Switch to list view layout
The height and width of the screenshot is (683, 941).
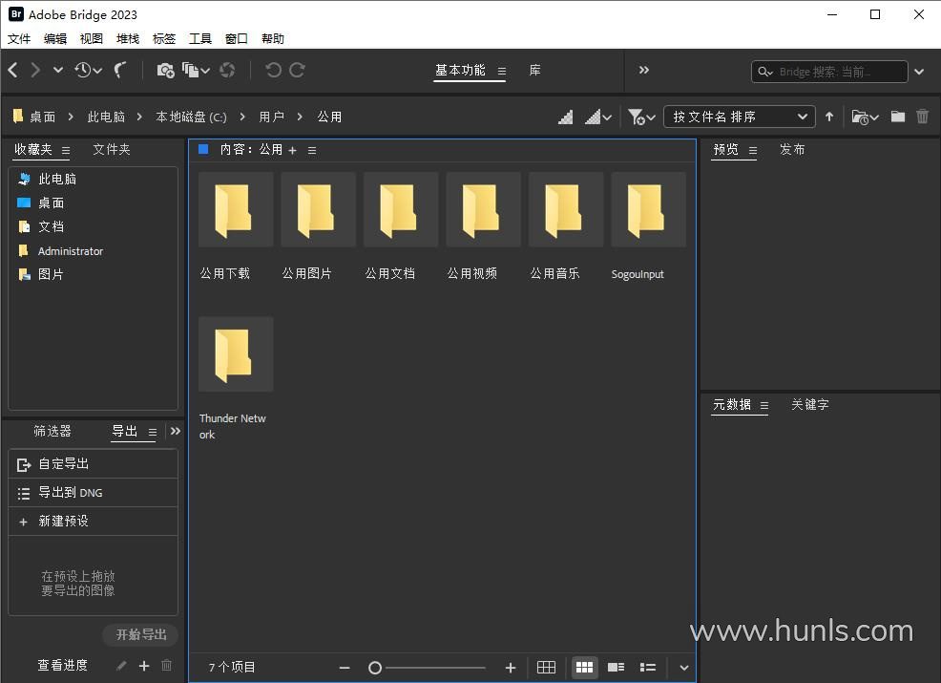(648, 668)
